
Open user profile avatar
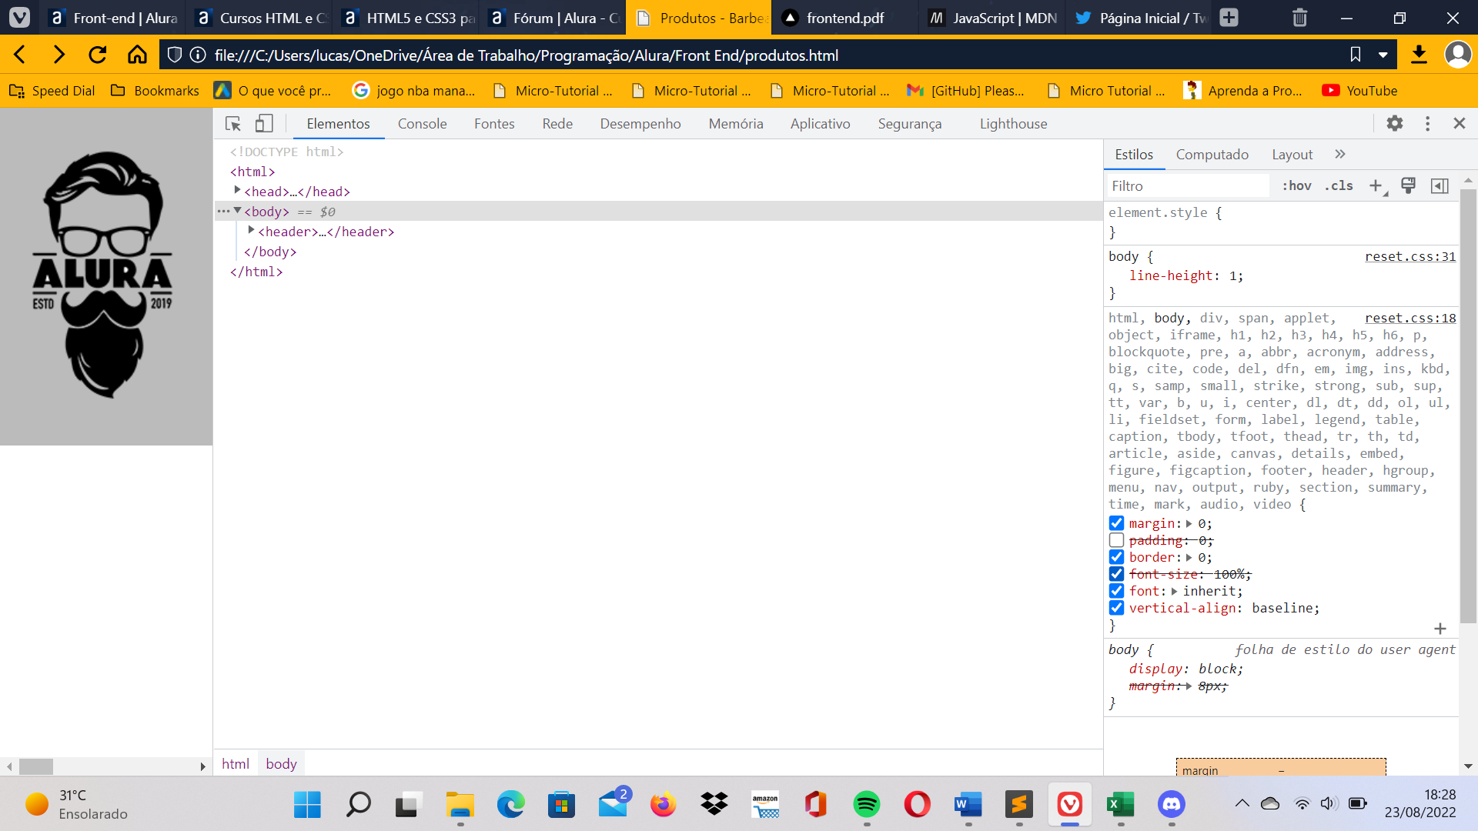tap(1457, 55)
